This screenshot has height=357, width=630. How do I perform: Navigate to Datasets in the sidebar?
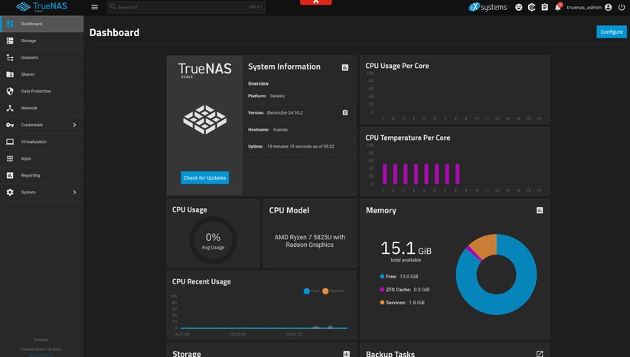[29, 57]
